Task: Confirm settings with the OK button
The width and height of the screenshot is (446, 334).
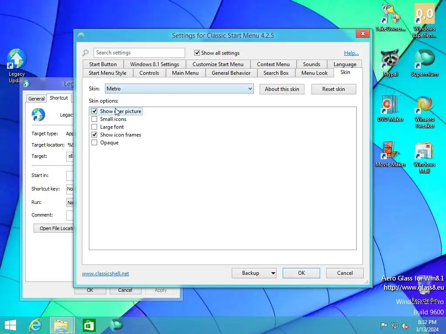Action: (301, 273)
